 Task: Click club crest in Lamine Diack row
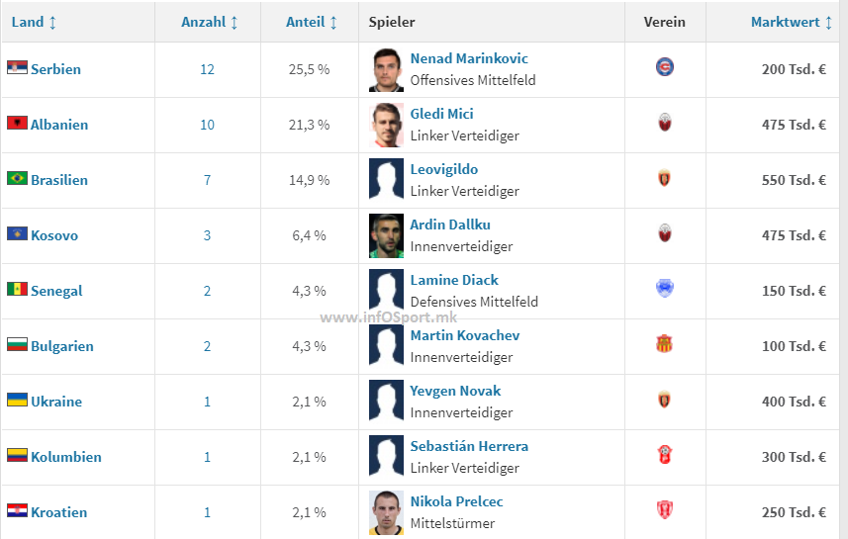pyautogui.click(x=664, y=289)
